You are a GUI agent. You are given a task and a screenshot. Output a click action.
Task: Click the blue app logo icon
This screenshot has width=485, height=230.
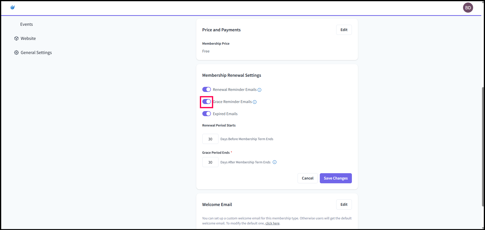(13, 8)
